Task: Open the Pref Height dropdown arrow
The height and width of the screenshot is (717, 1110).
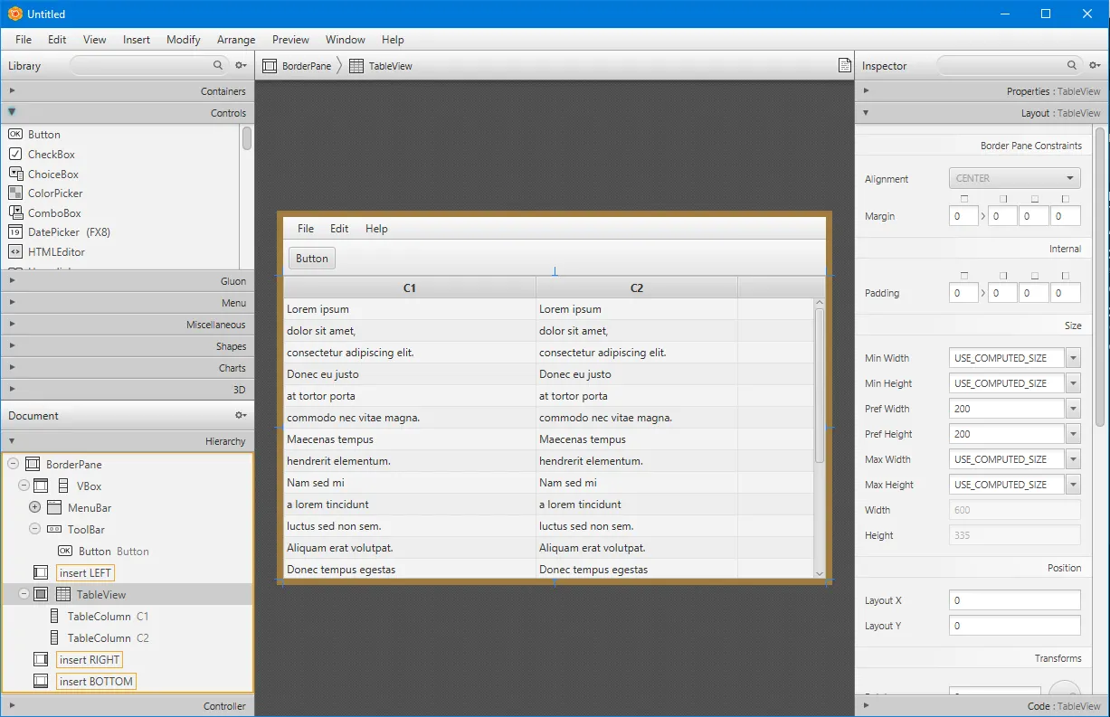Action: click(1074, 434)
